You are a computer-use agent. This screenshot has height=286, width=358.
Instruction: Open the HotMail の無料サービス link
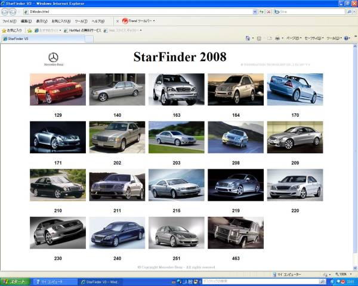82,30
